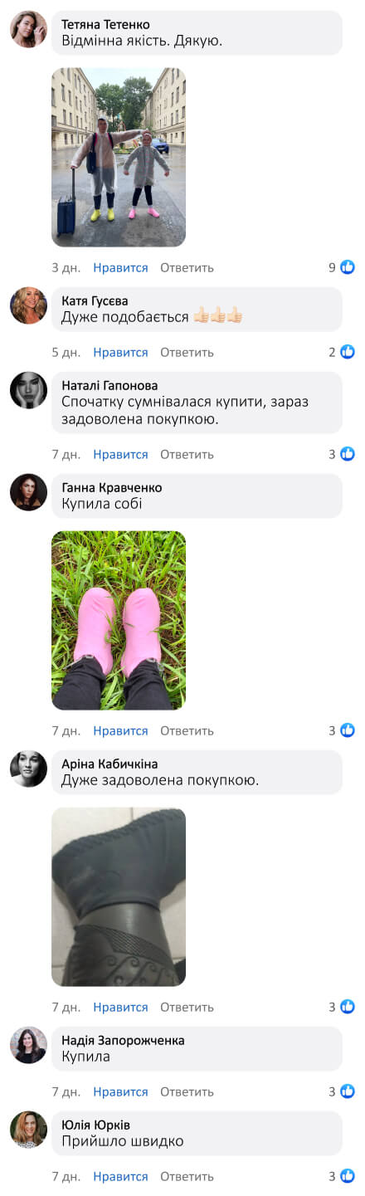
Task: Open Тетяна Тетенко's profile avatar
Action: [x=28, y=29]
